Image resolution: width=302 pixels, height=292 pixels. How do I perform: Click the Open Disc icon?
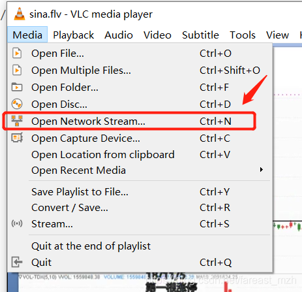(x=17, y=104)
